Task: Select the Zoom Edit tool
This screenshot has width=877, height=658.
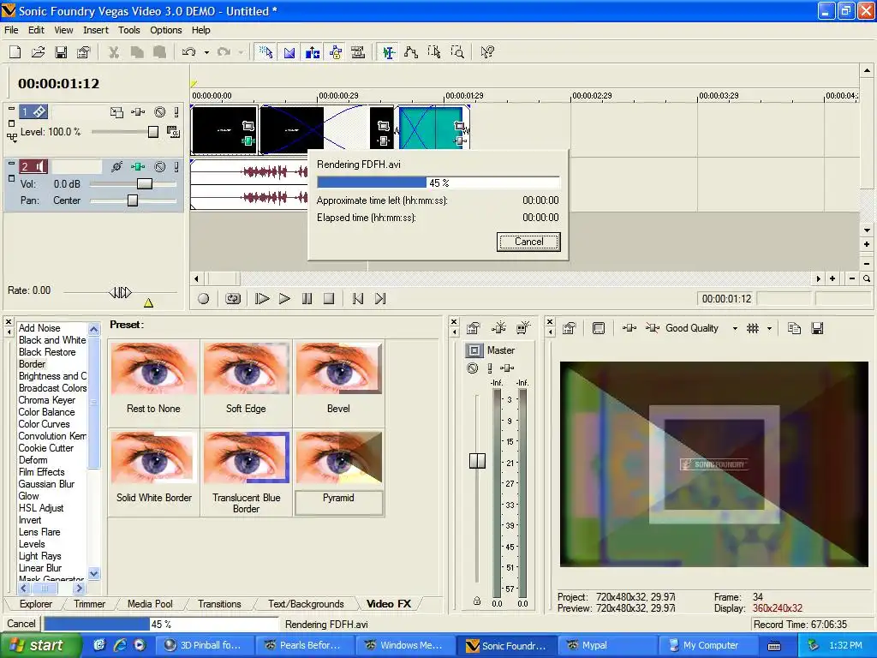Action: pos(457,52)
